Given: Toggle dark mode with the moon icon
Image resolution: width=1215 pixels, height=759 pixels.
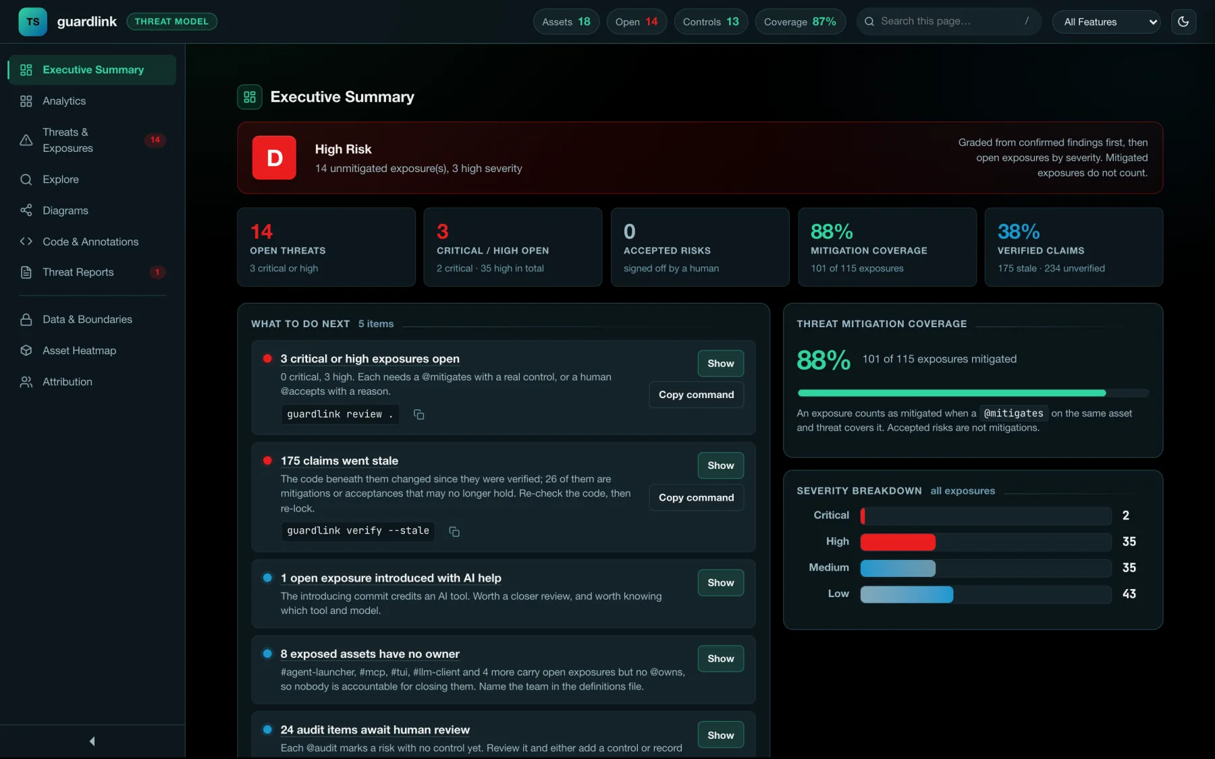Looking at the screenshot, I should click(x=1183, y=22).
